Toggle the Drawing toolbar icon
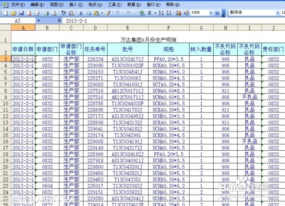The height and width of the screenshot is (206, 285). (x=186, y=13)
